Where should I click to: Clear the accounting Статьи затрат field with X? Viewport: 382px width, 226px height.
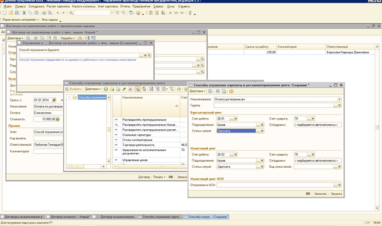tap(262, 131)
